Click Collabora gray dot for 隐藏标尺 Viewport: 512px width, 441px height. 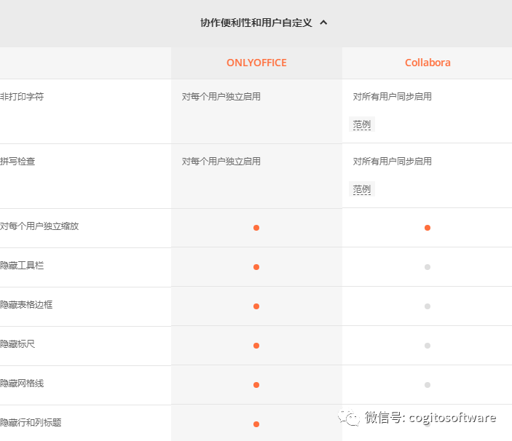428,346
